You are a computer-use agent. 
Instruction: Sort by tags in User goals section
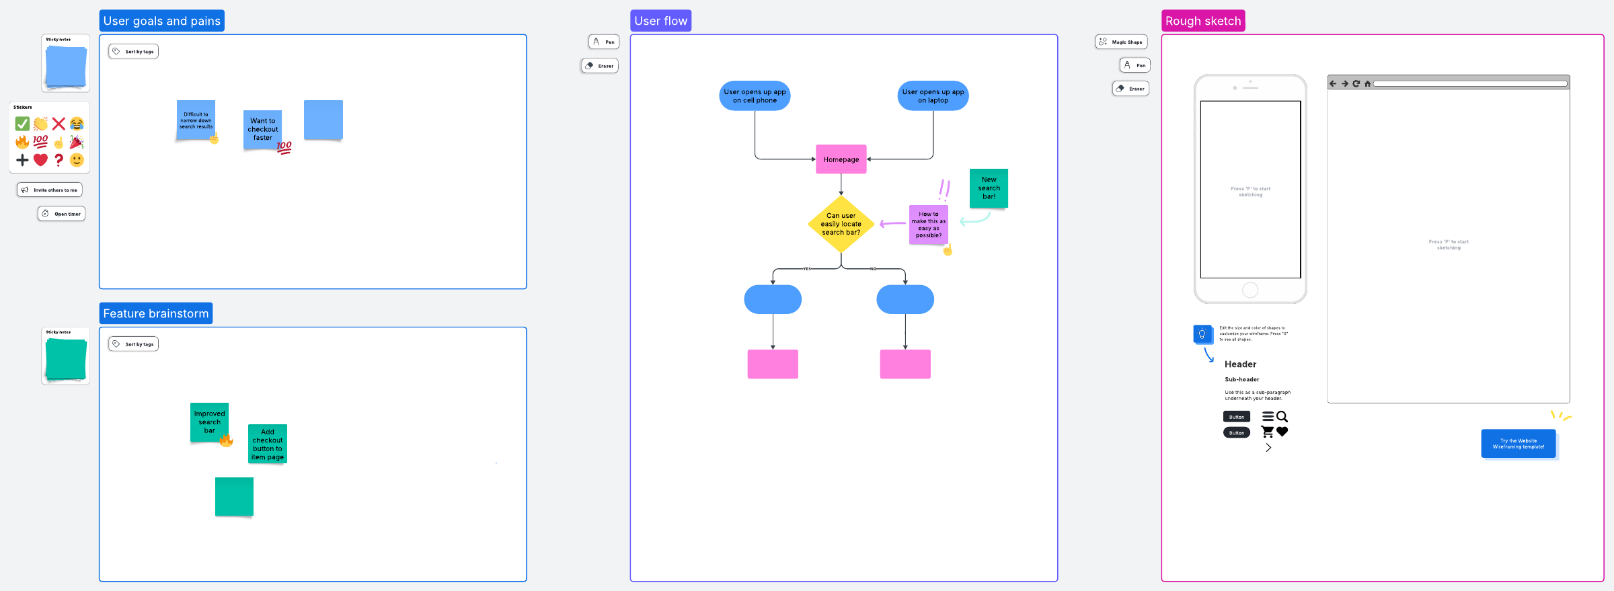click(133, 52)
